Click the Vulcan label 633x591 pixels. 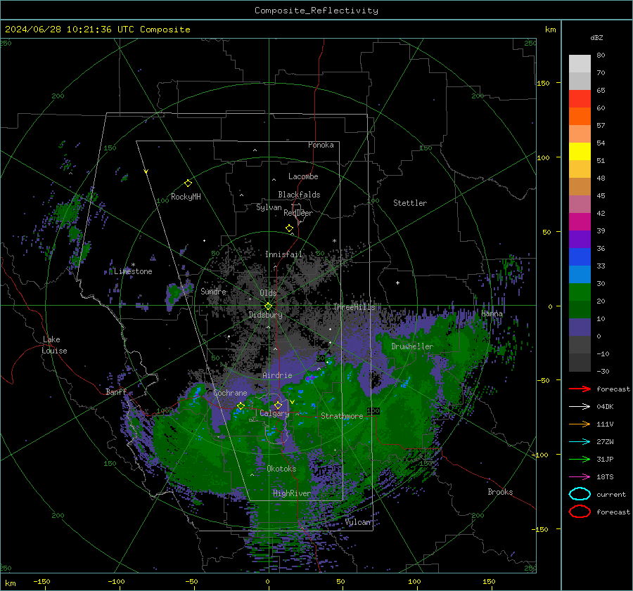point(358,522)
